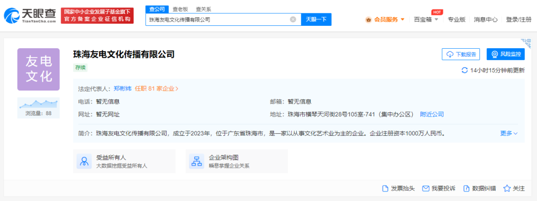The image size is (537, 201).
Task: Switch to the 查老板 tab
Action: tap(180, 9)
